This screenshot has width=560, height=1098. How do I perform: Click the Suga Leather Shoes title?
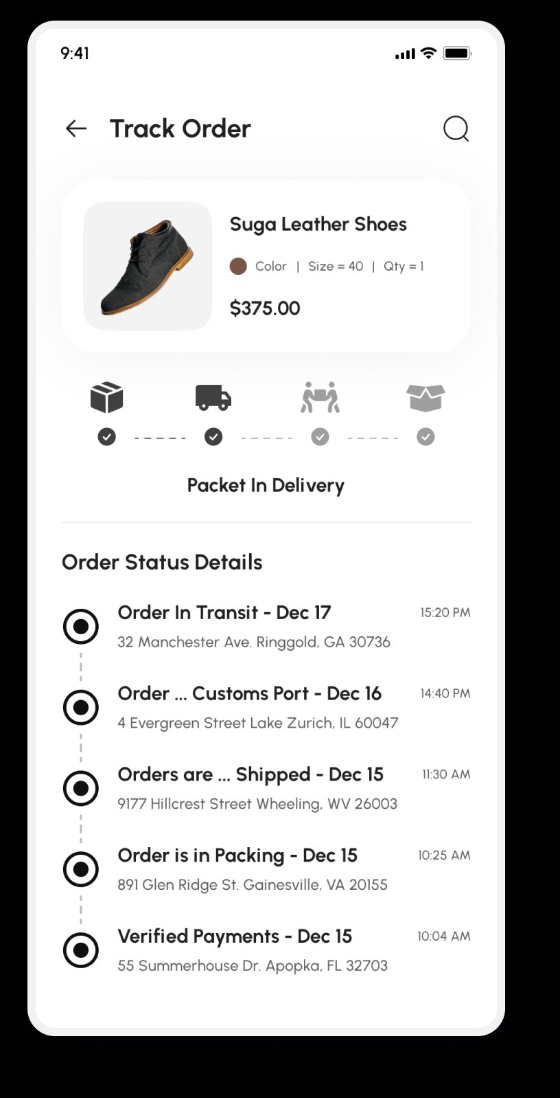point(318,225)
